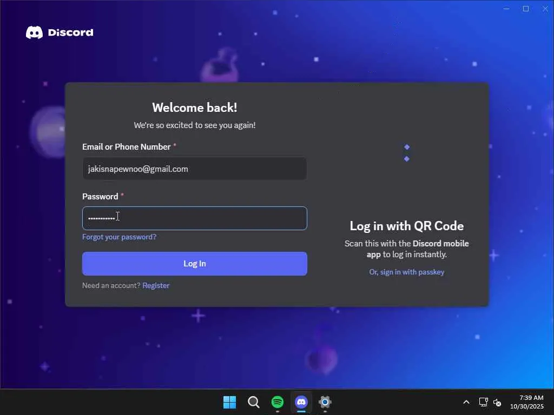The image size is (554, 415).
Task: Open the Windows Start menu
Action: [229, 402]
